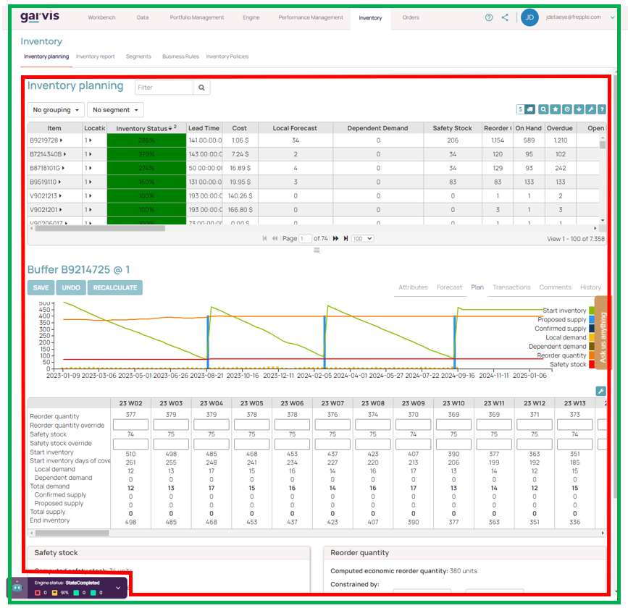
Task: Click the favorites star icon
Action: 556,109
